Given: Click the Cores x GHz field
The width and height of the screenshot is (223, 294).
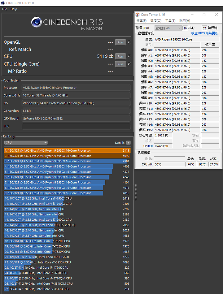Looking at the screenshot, I should click(76, 95).
